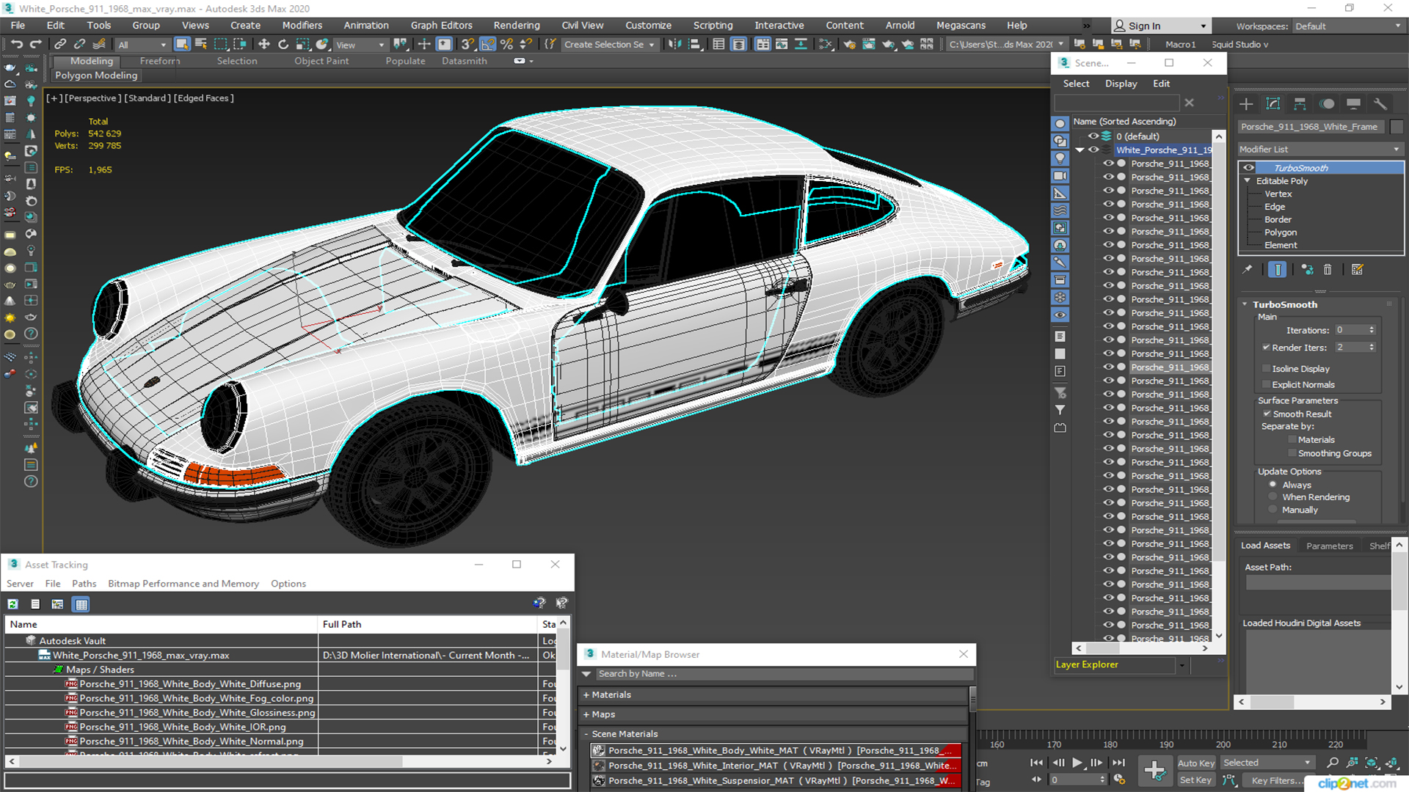The image size is (1409, 792).
Task: Click the Pin Stack icon
Action: click(1247, 270)
